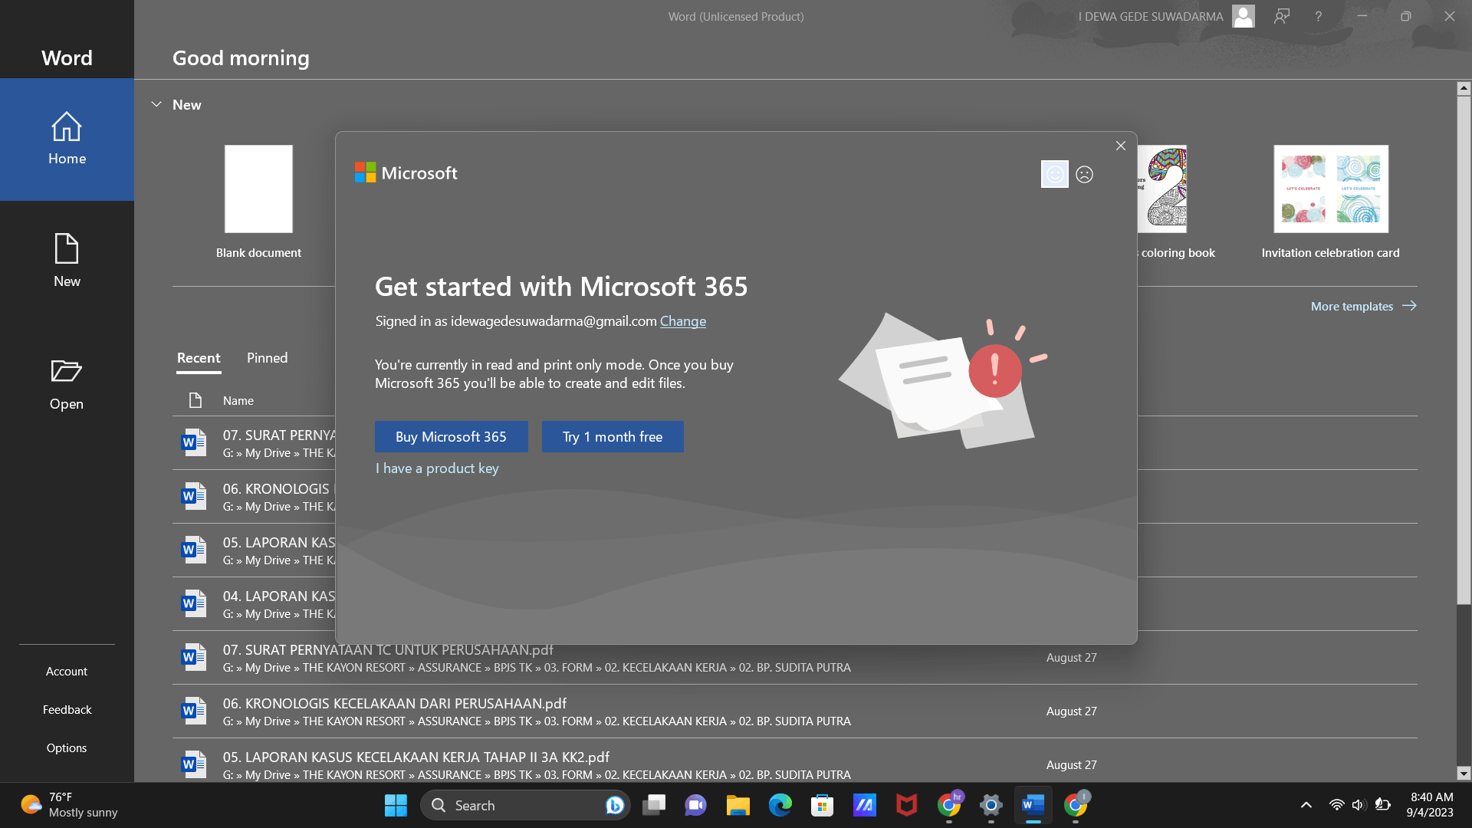Image resolution: width=1472 pixels, height=828 pixels.
Task: Click the Change account link
Action: tap(682, 321)
